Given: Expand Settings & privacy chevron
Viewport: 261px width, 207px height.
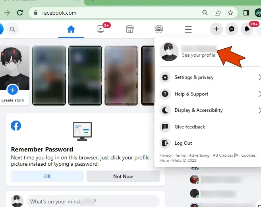Looking at the screenshot, I should click(x=259, y=77).
